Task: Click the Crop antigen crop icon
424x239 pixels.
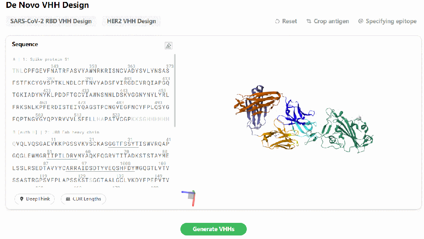Action: coord(308,21)
